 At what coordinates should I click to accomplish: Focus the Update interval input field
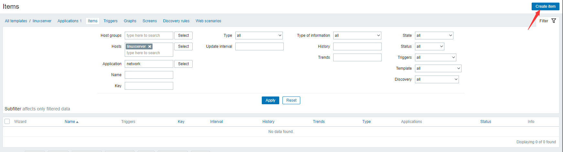point(259,46)
